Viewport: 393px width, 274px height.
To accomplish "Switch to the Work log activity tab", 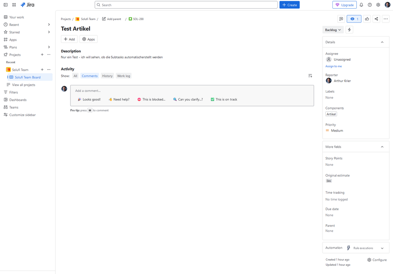I will pyautogui.click(x=124, y=76).
